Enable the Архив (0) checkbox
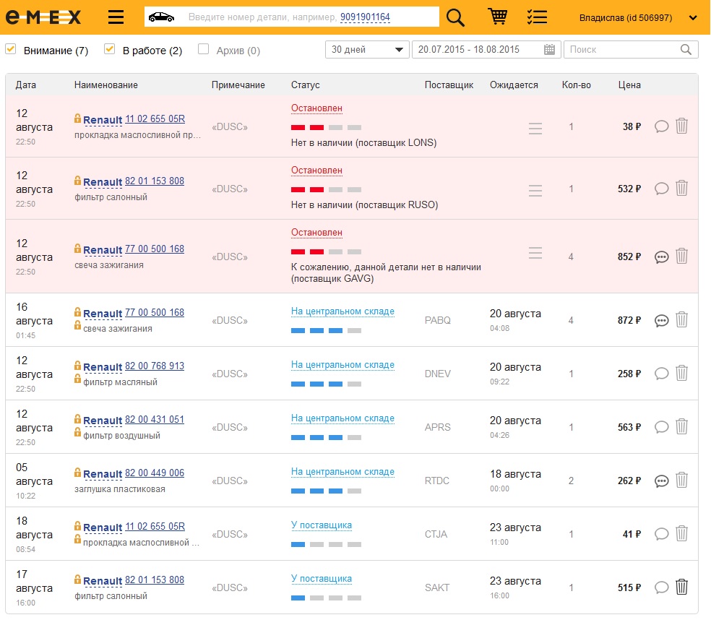The image size is (711, 620). (x=203, y=49)
